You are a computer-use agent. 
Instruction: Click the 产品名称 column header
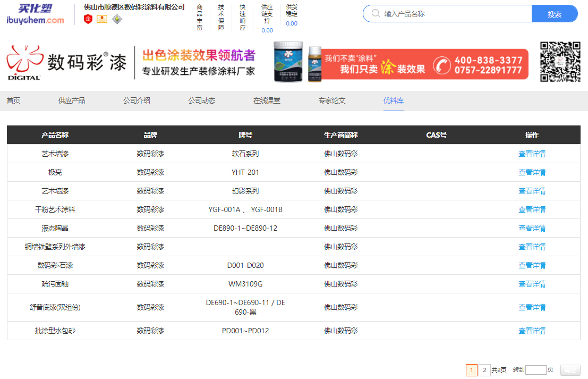click(55, 135)
